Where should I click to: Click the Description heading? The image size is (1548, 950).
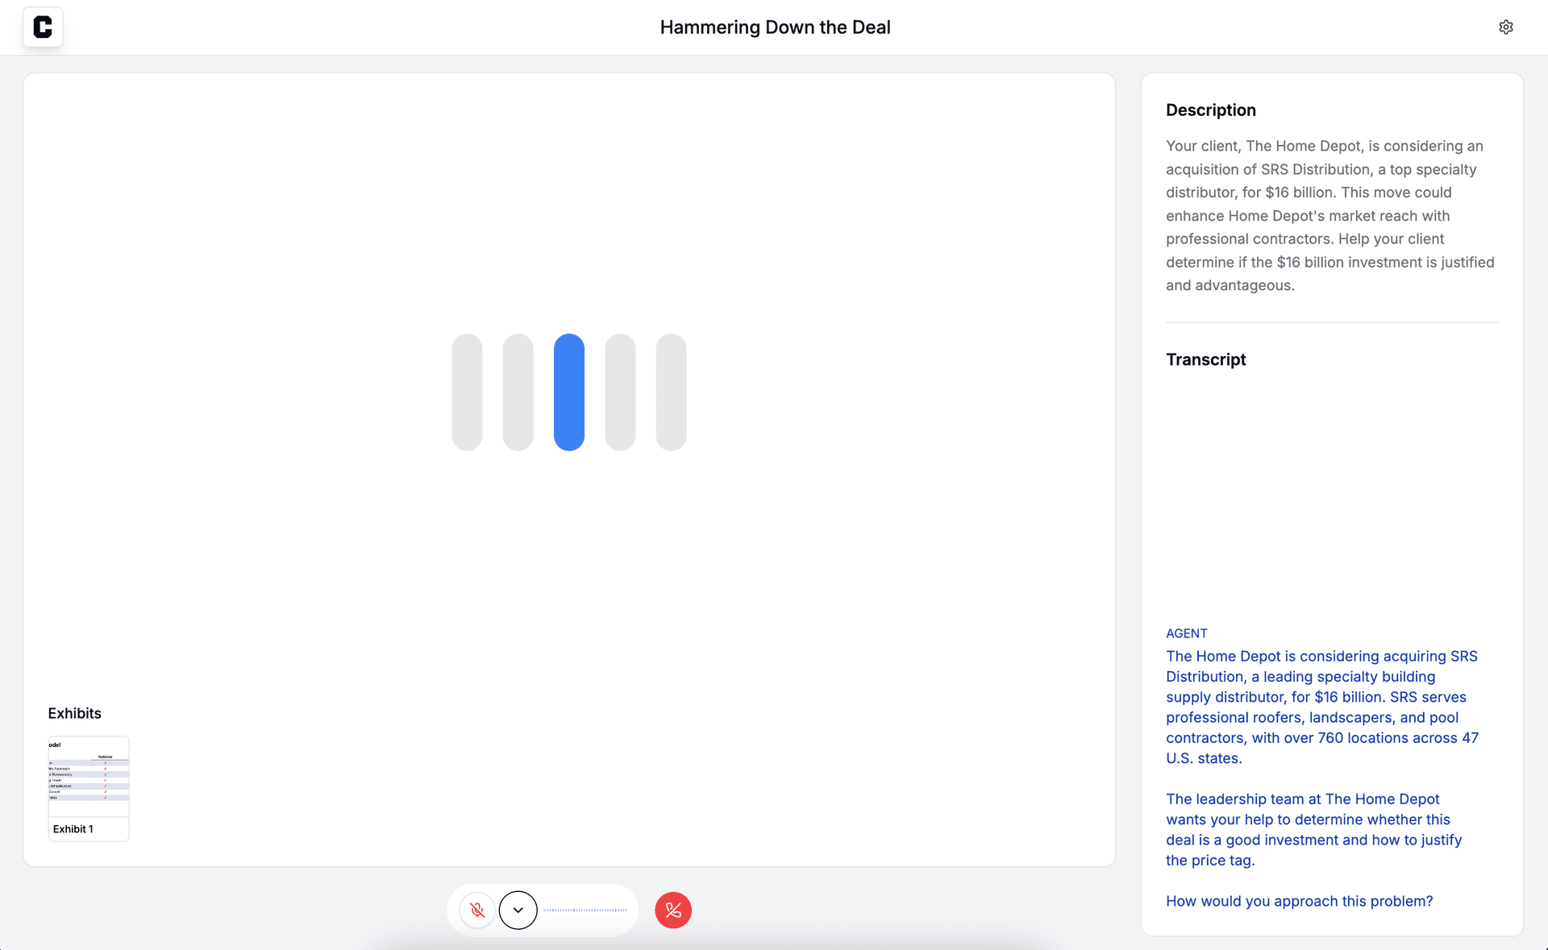(x=1210, y=110)
